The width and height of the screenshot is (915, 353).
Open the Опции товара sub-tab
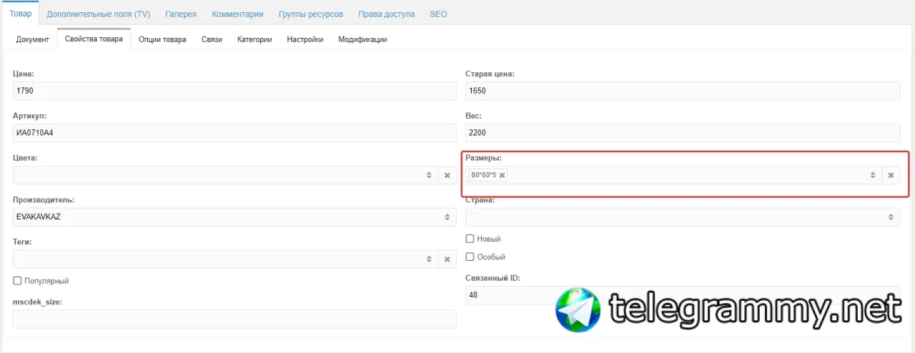[x=162, y=39]
